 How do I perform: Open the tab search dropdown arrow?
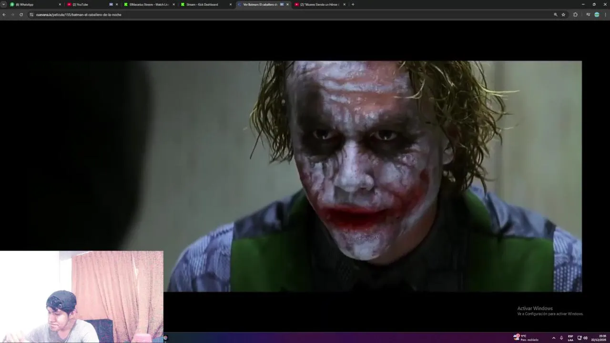(4, 4)
